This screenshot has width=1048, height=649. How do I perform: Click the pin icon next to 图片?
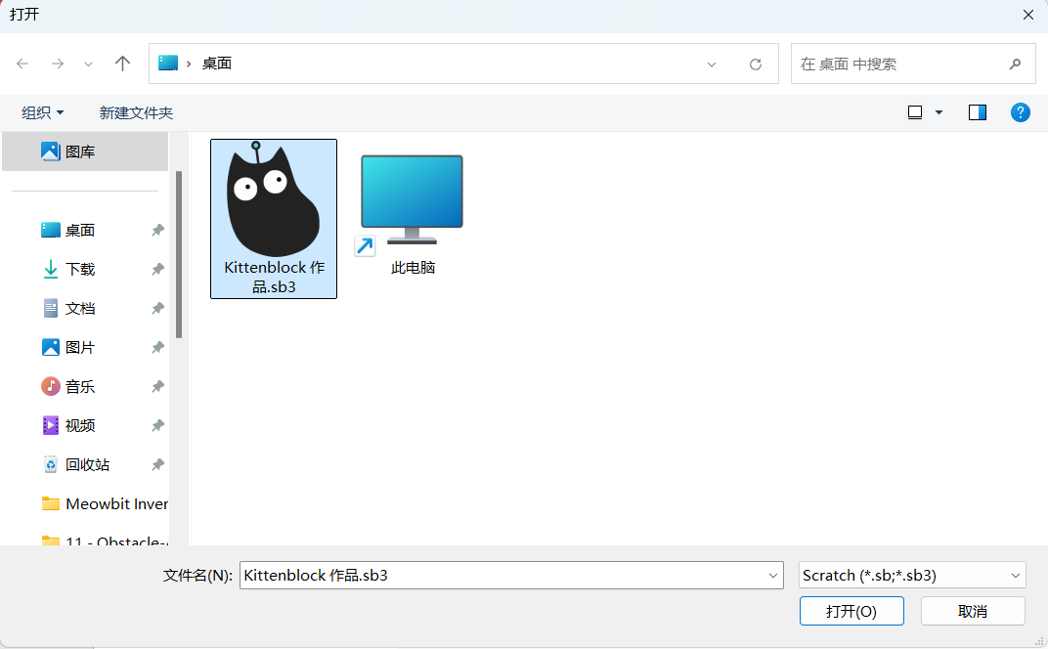tap(157, 348)
